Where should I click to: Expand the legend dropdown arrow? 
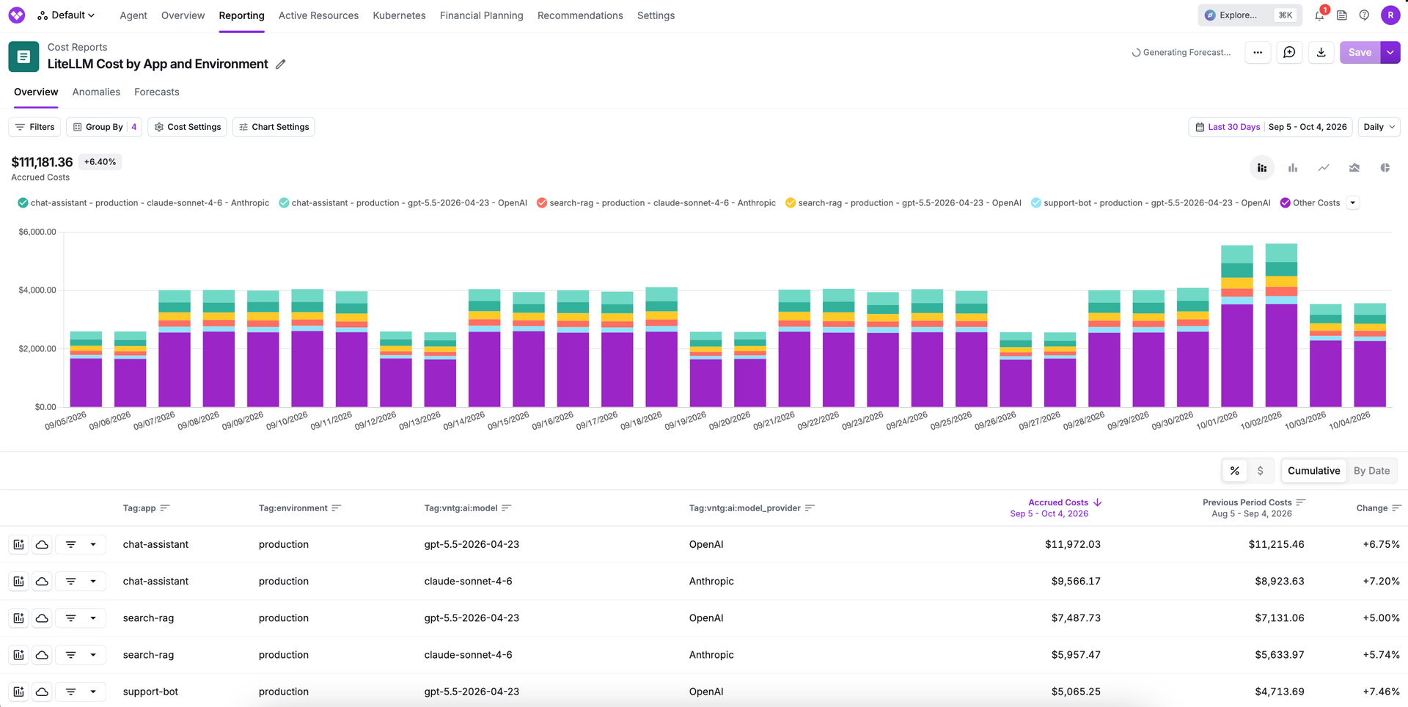1353,203
